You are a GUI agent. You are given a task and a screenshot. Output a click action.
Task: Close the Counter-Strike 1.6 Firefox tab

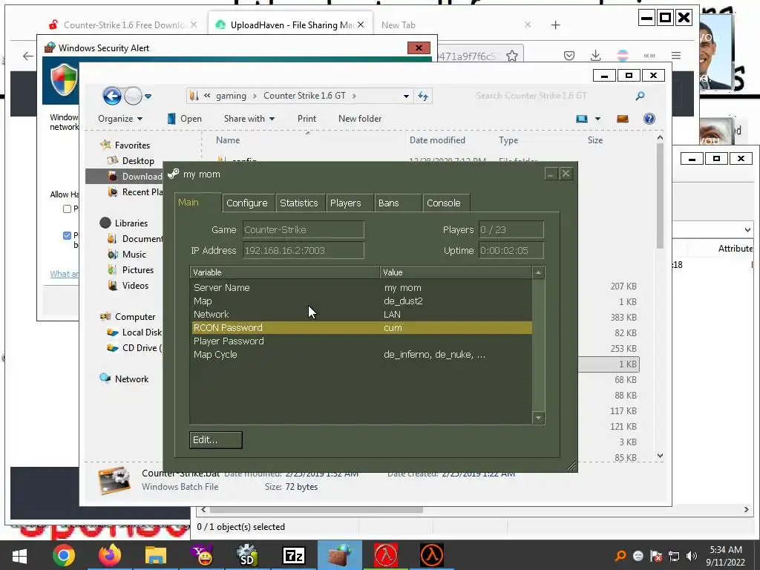(194, 24)
